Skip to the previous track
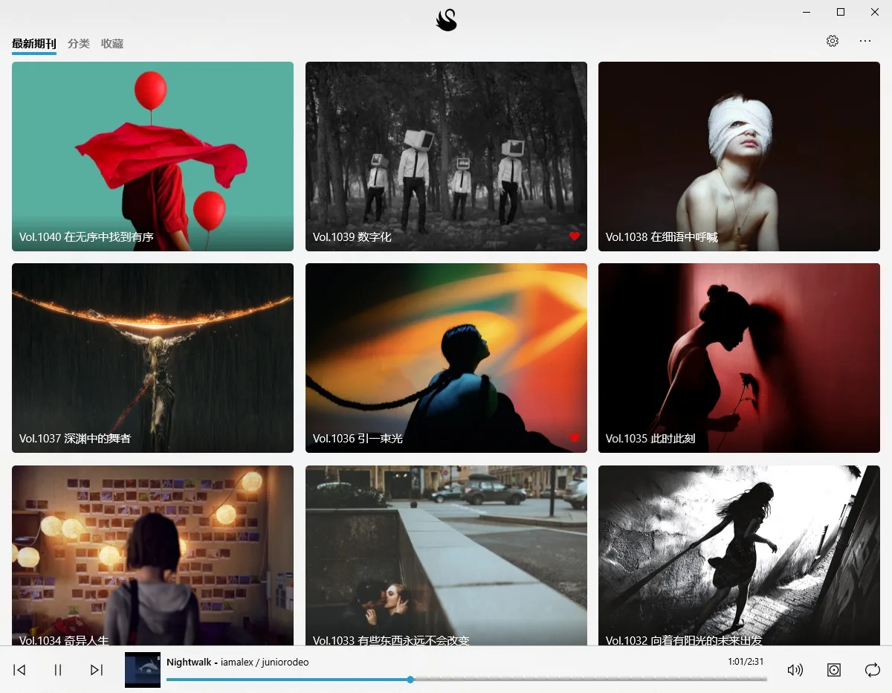Image resolution: width=892 pixels, height=693 pixels. tap(20, 670)
